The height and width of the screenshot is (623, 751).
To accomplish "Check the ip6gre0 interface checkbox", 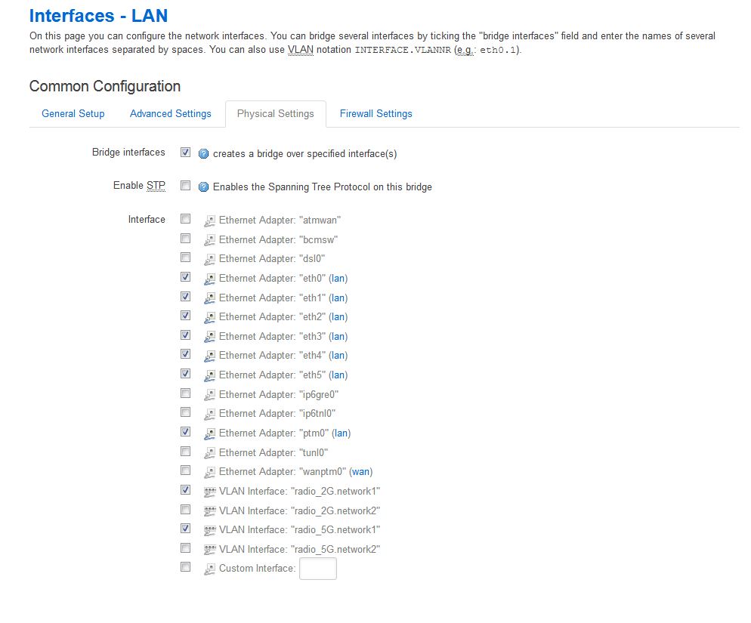I will pyautogui.click(x=185, y=393).
